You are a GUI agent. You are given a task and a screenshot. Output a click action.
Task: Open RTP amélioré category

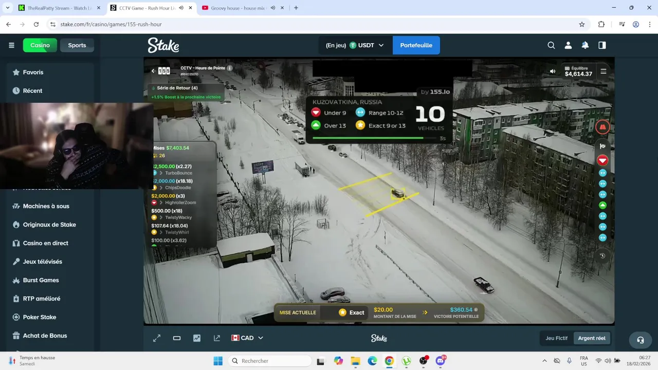(50, 299)
